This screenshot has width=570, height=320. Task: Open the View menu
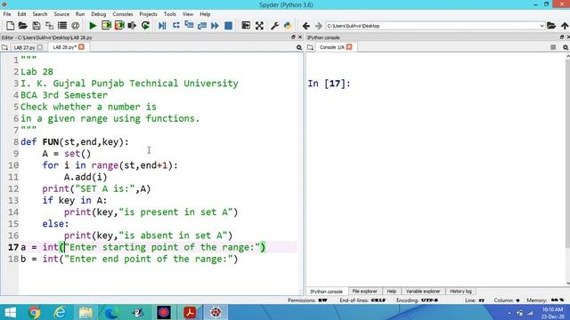(x=188, y=14)
